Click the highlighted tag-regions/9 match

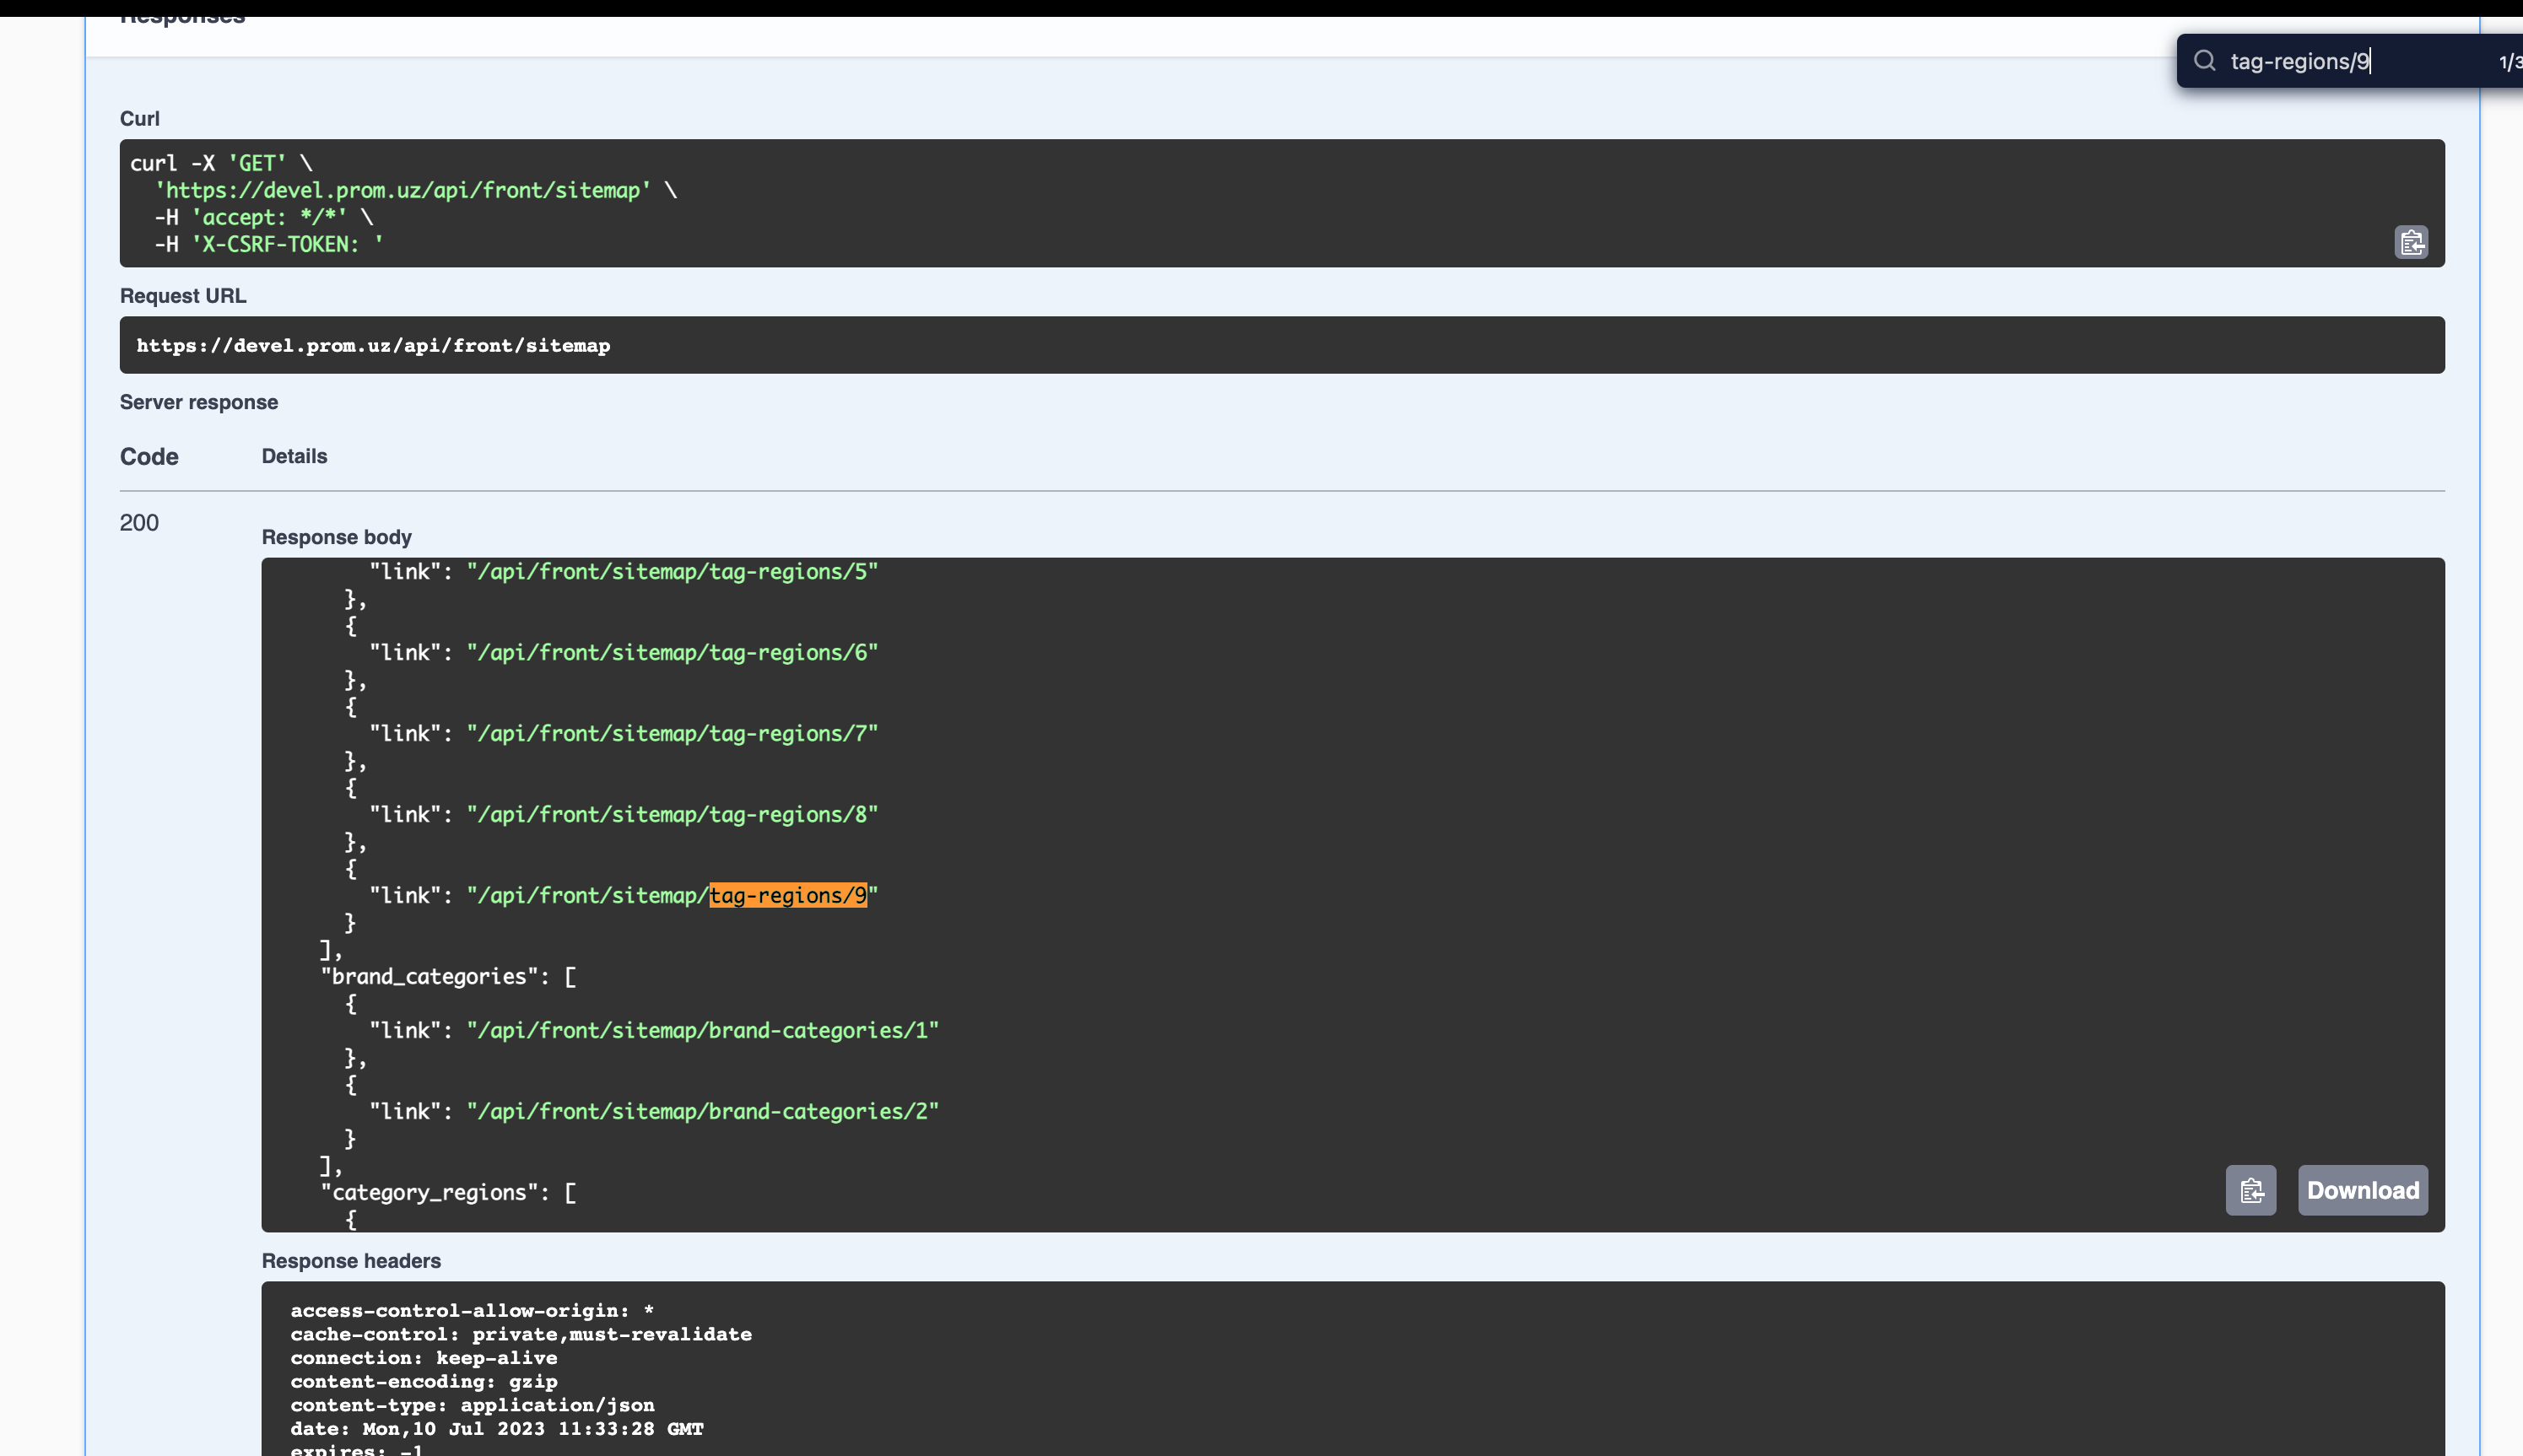click(788, 895)
